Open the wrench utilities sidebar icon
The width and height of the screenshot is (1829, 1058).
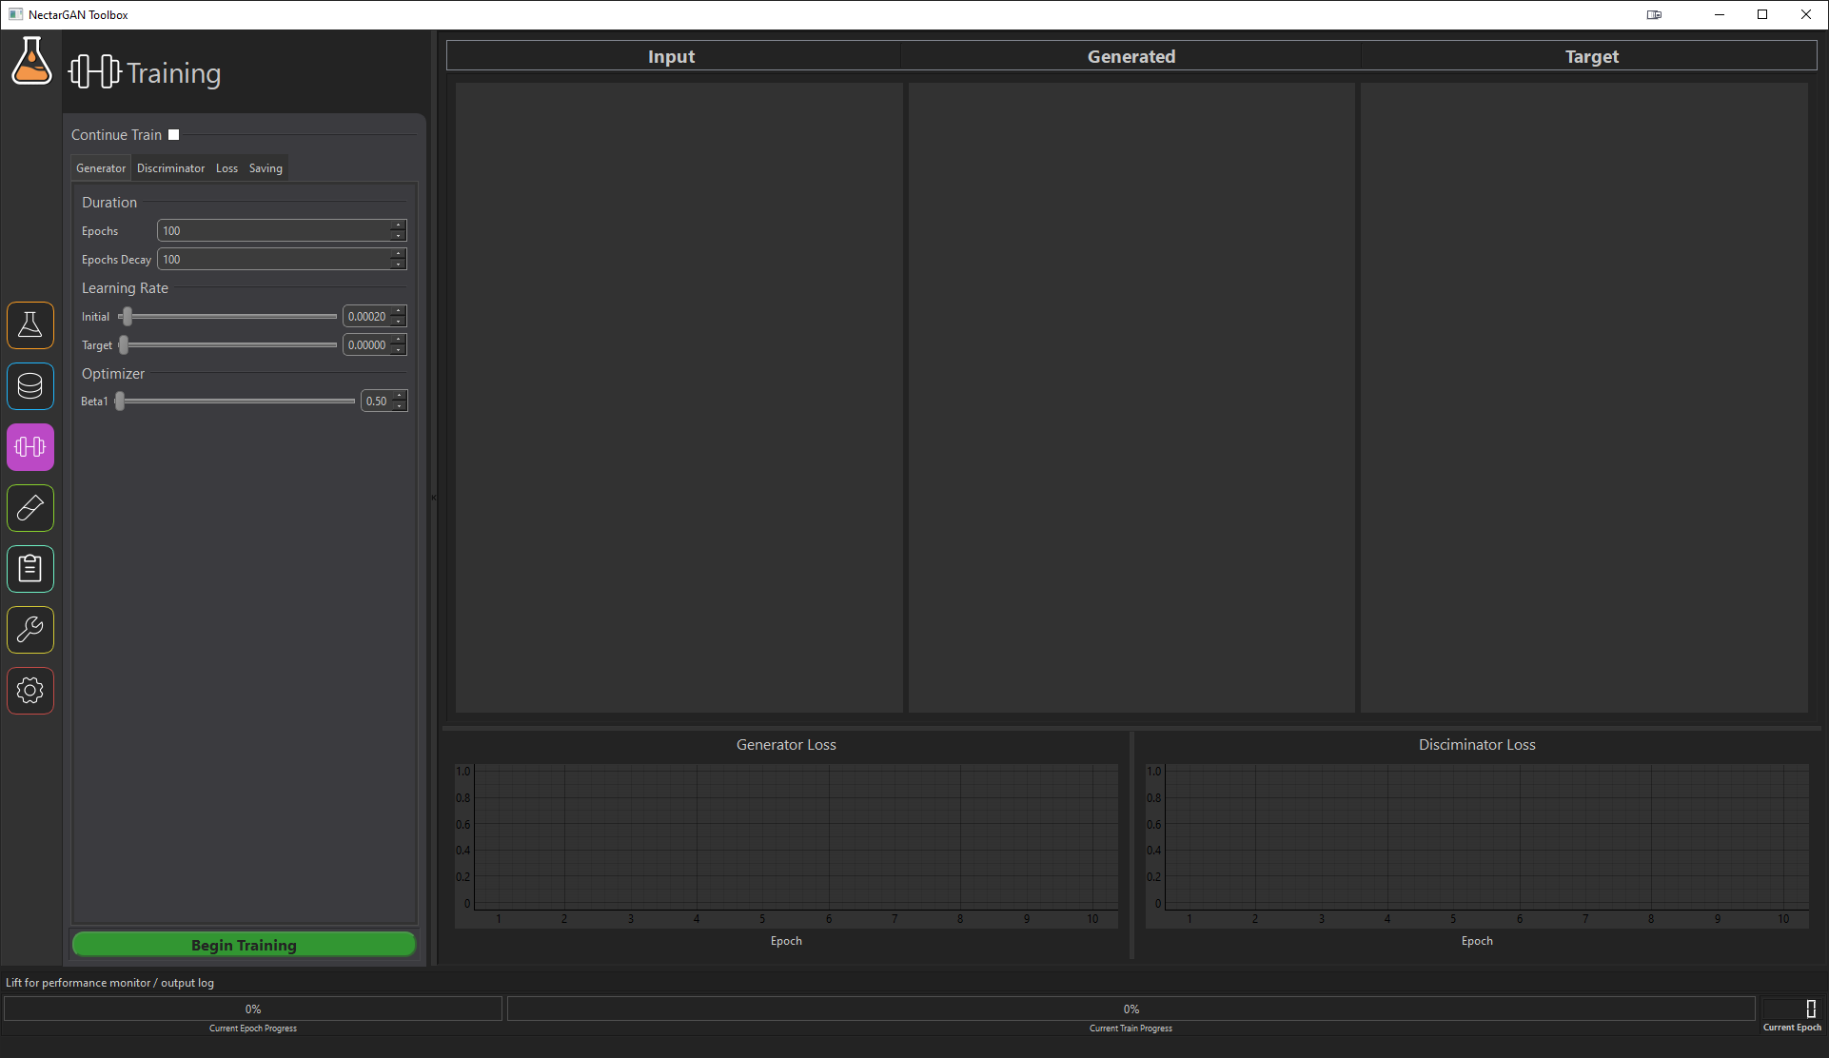coord(30,630)
